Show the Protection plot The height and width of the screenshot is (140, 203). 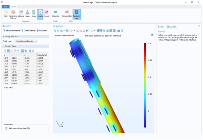tap(42, 31)
